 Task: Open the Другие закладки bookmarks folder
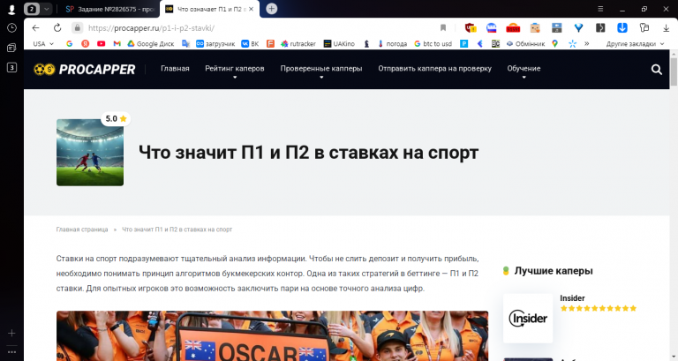point(635,43)
